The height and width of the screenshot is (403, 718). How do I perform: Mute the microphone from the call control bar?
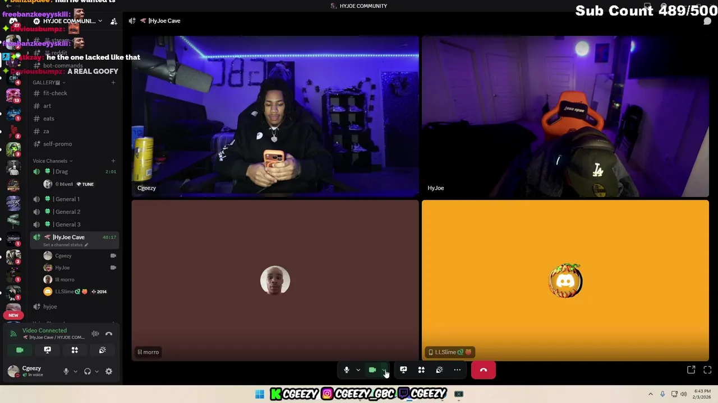click(x=347, y=370)
